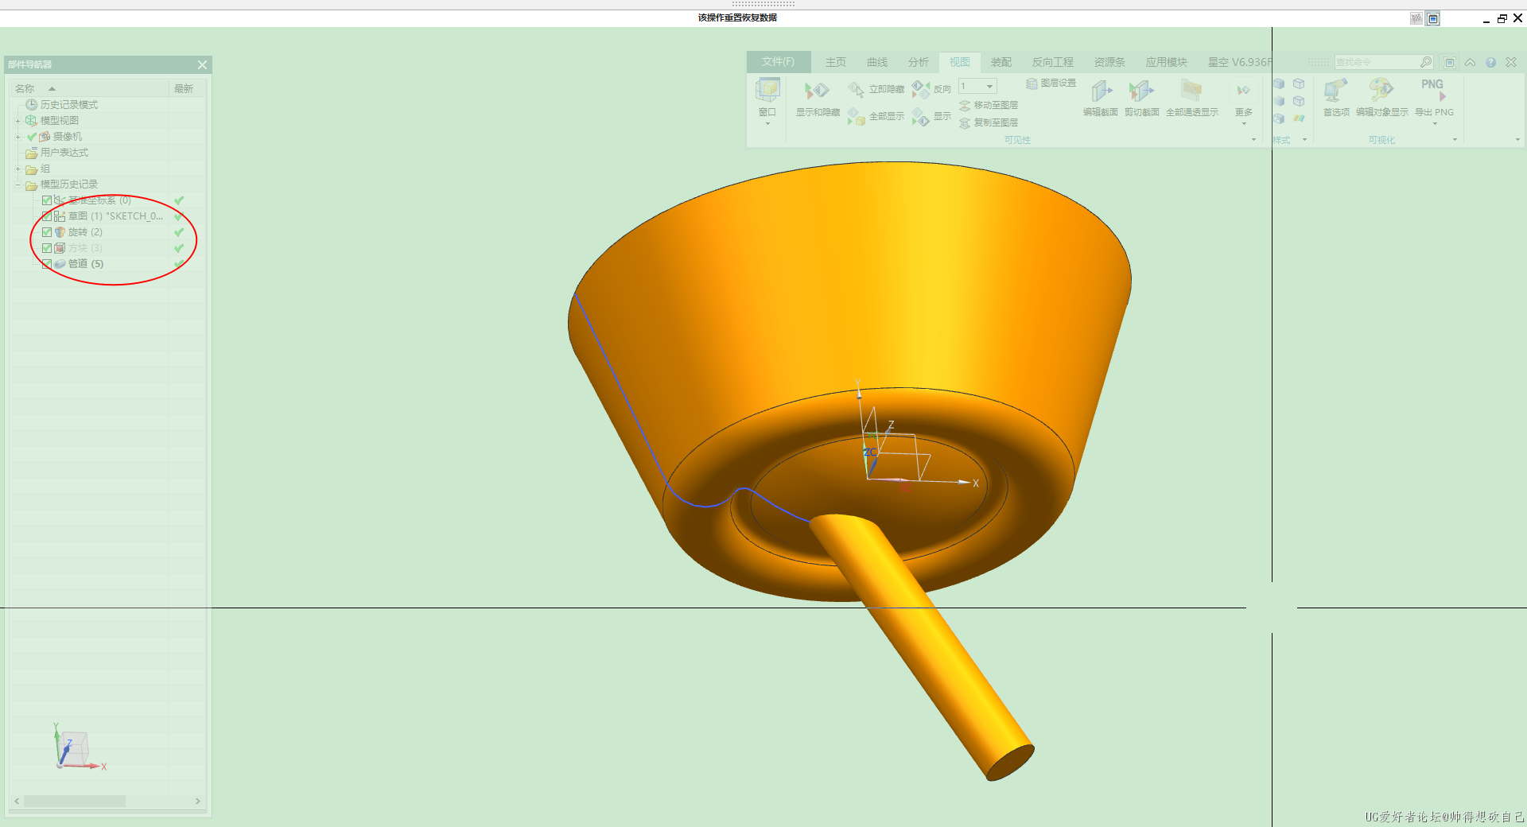Click the shaded-with-edges style cube icon
1527x827 pixels.
point(1279,83)
